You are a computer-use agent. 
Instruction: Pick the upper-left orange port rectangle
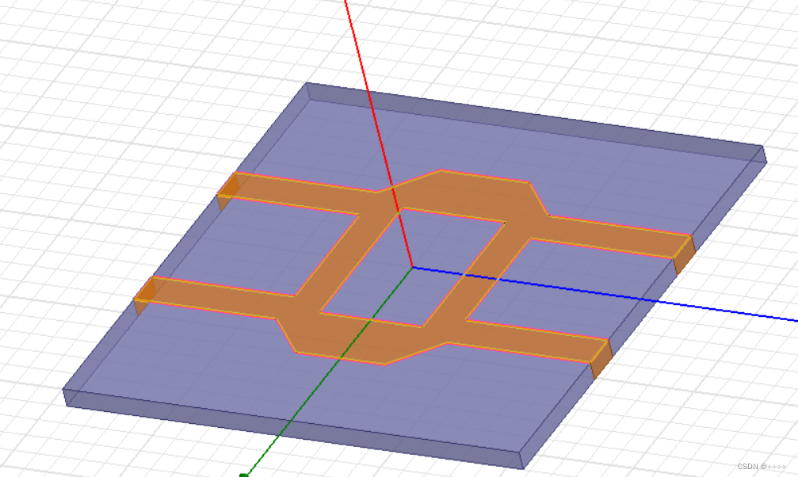[227, 192]
